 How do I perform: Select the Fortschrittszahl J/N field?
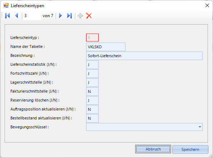tap(92, 74)
